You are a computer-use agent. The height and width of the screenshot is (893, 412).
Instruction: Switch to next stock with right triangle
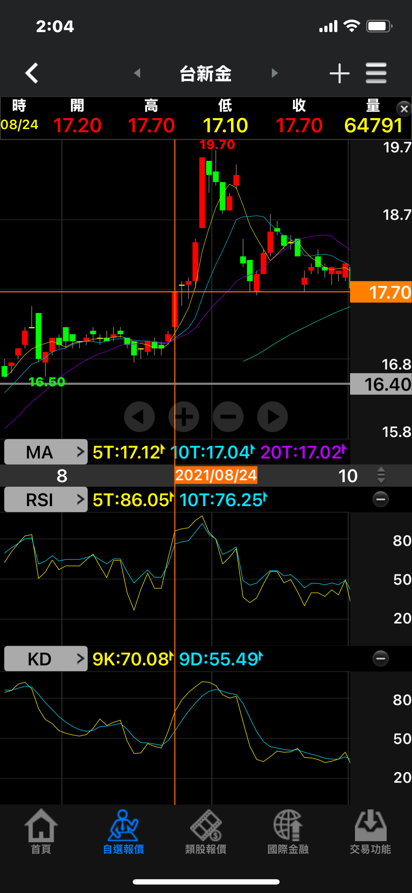[275, 73]
